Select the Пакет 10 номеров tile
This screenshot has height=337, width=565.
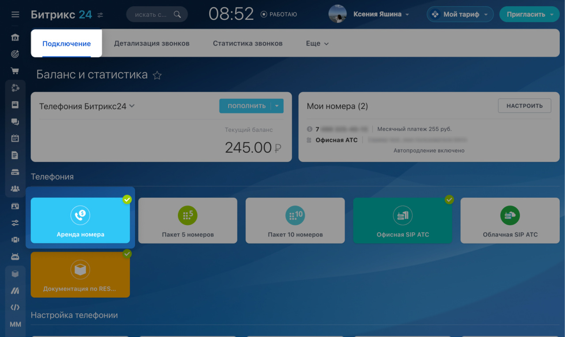point(295,220)
